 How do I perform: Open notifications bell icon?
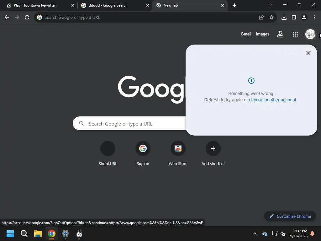[x=313, y=233]
